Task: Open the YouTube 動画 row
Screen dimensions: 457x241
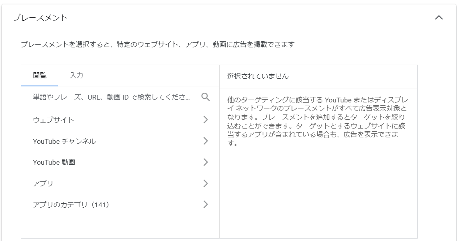Action: (x=120, y=162)
